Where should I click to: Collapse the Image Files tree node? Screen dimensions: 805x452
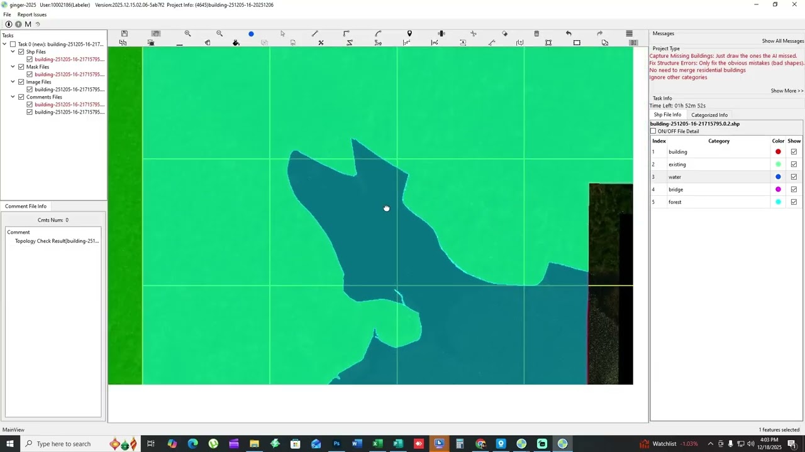13,82
